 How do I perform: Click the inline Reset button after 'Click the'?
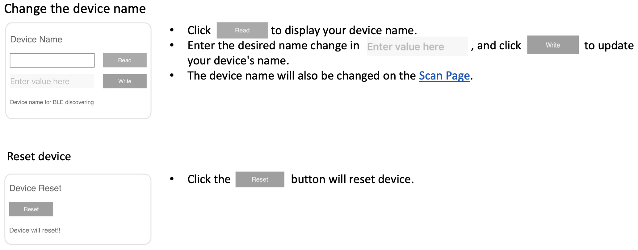point(260,179)
